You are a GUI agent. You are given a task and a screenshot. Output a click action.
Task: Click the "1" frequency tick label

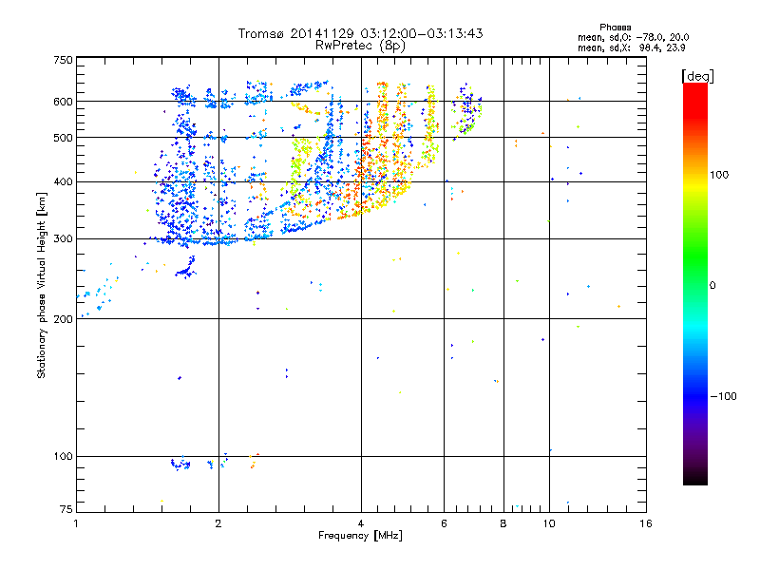click(76, 523)
